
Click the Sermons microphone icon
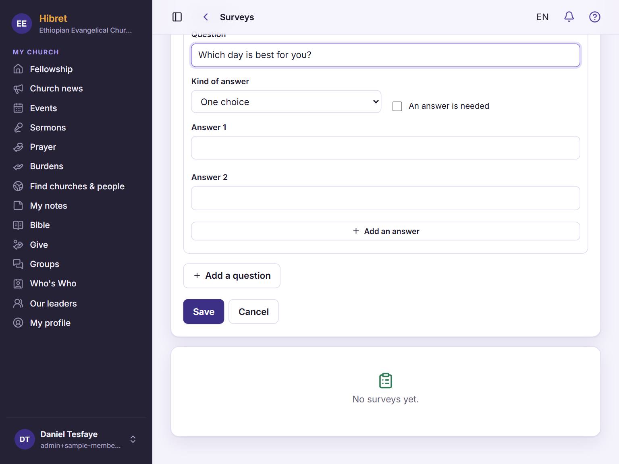[18, 128]
